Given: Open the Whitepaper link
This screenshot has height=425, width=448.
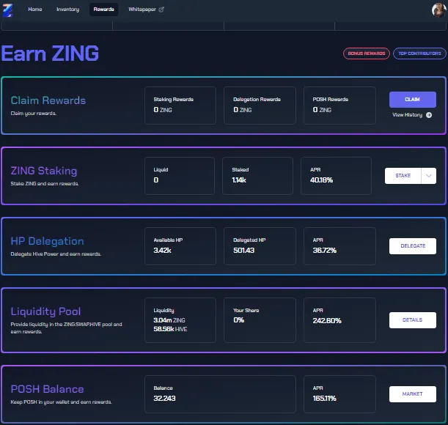Looking at the screenshot, I should coord(142,10).
